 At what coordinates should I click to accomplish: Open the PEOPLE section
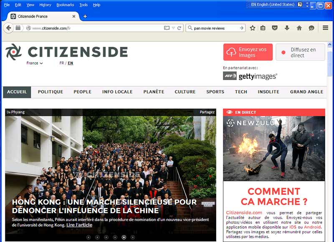pos(82,92)
